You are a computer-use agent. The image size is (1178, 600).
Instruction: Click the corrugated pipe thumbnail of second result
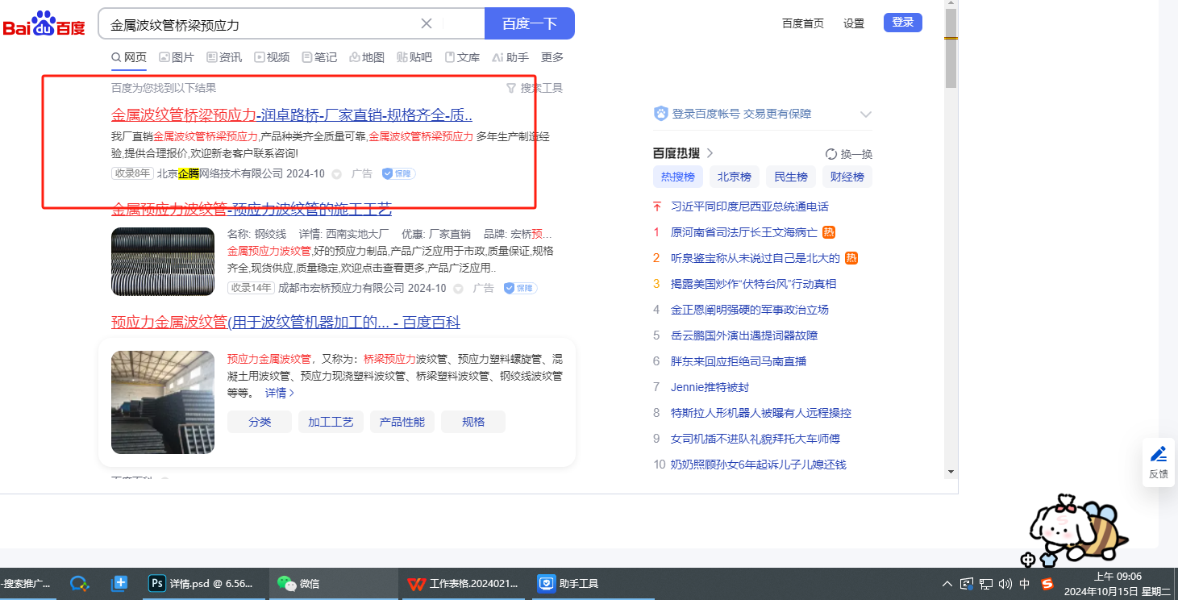[x=163, y=261]
